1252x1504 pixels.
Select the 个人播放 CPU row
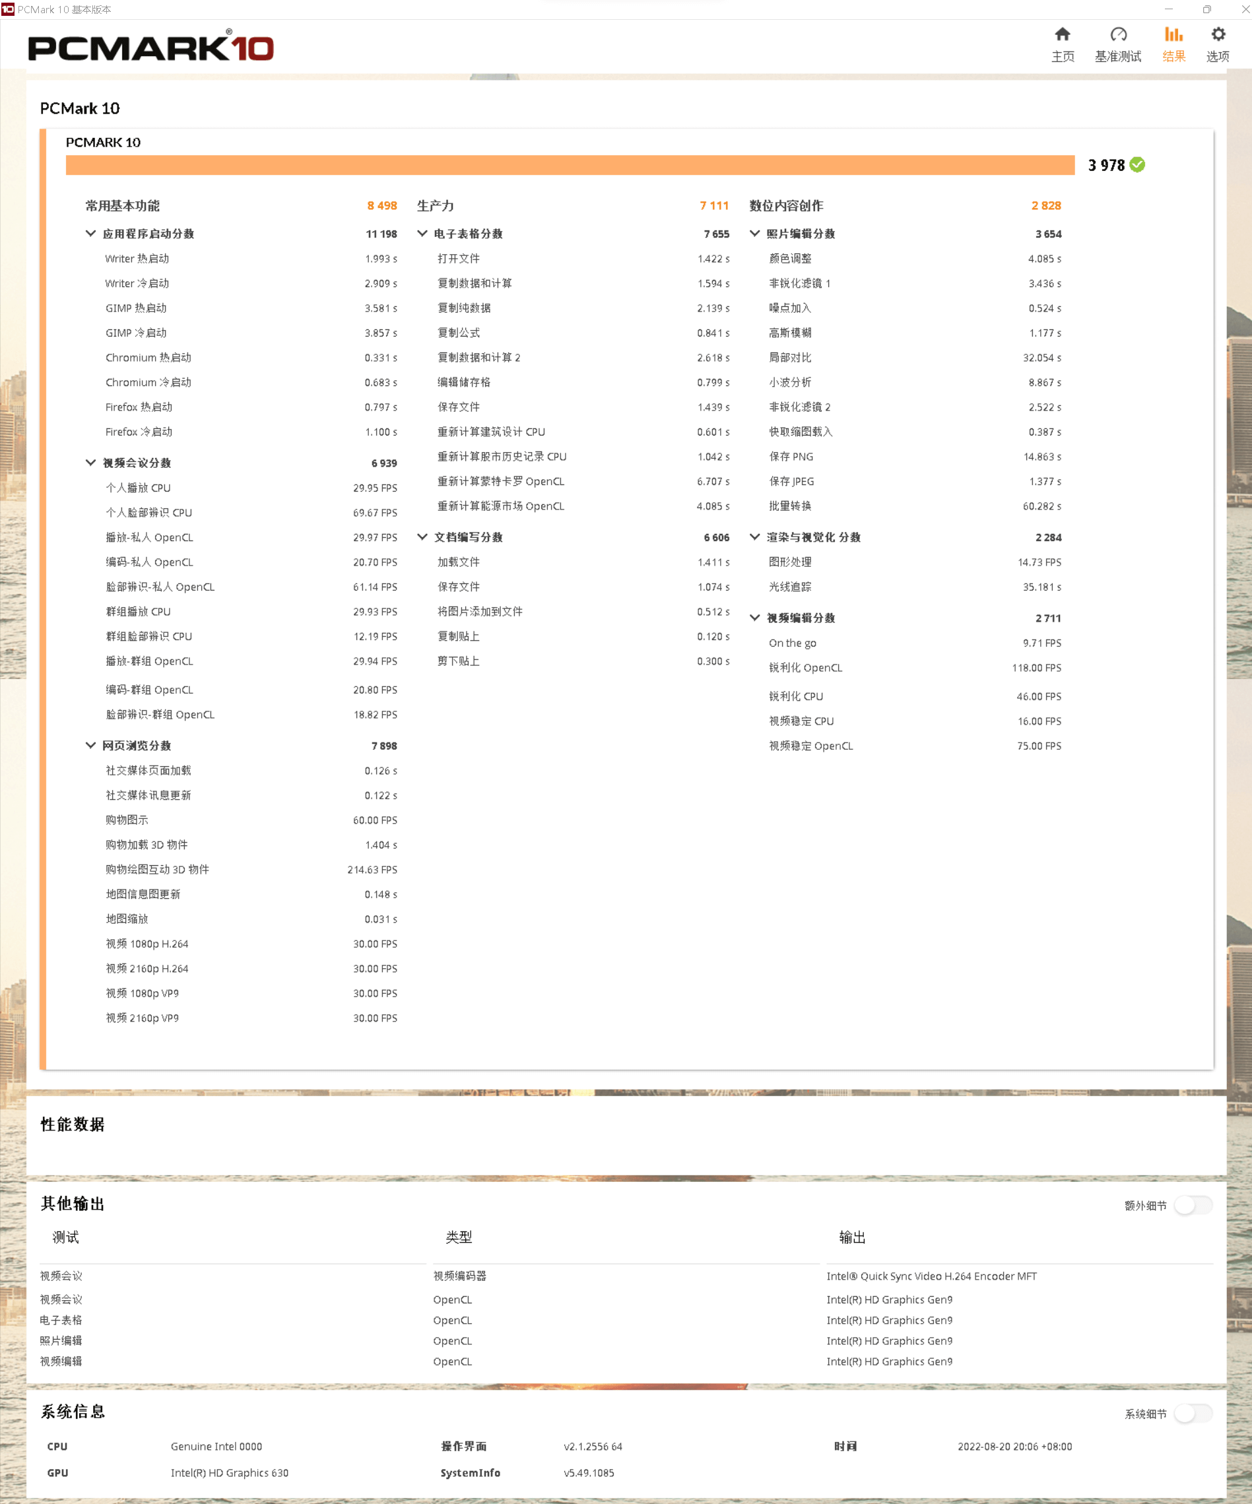click(x=251, y=488)
